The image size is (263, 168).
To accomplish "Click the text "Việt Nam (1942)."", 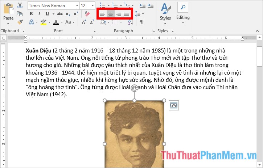I will (46, 94).
